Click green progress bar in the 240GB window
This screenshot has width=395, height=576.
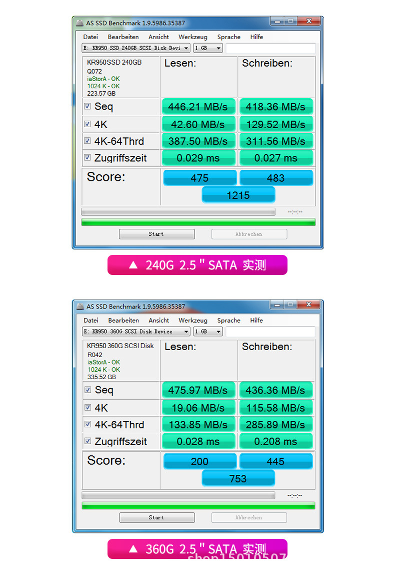click(x=198, y=222)
